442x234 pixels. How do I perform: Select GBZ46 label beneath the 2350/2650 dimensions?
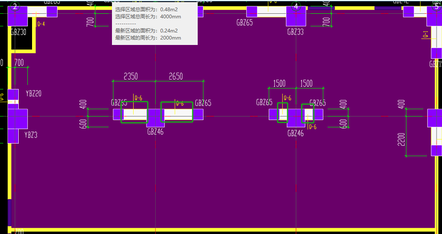pyautogui.click(x=155, y=132)
